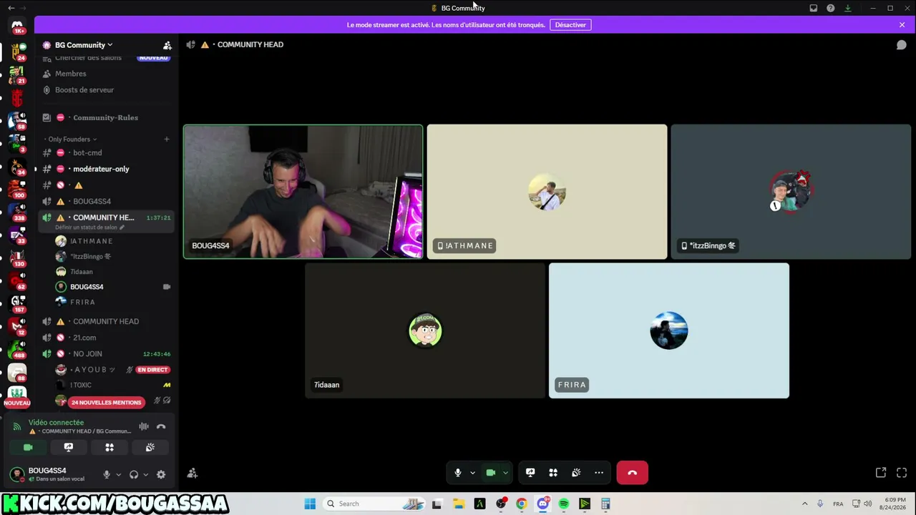This screenshot has width=916, height=515.
Task: Open the help icon in title bar
Action: [831, 8]
